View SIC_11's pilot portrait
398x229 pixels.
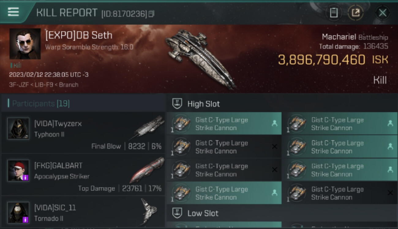click(x=18, y=213)
